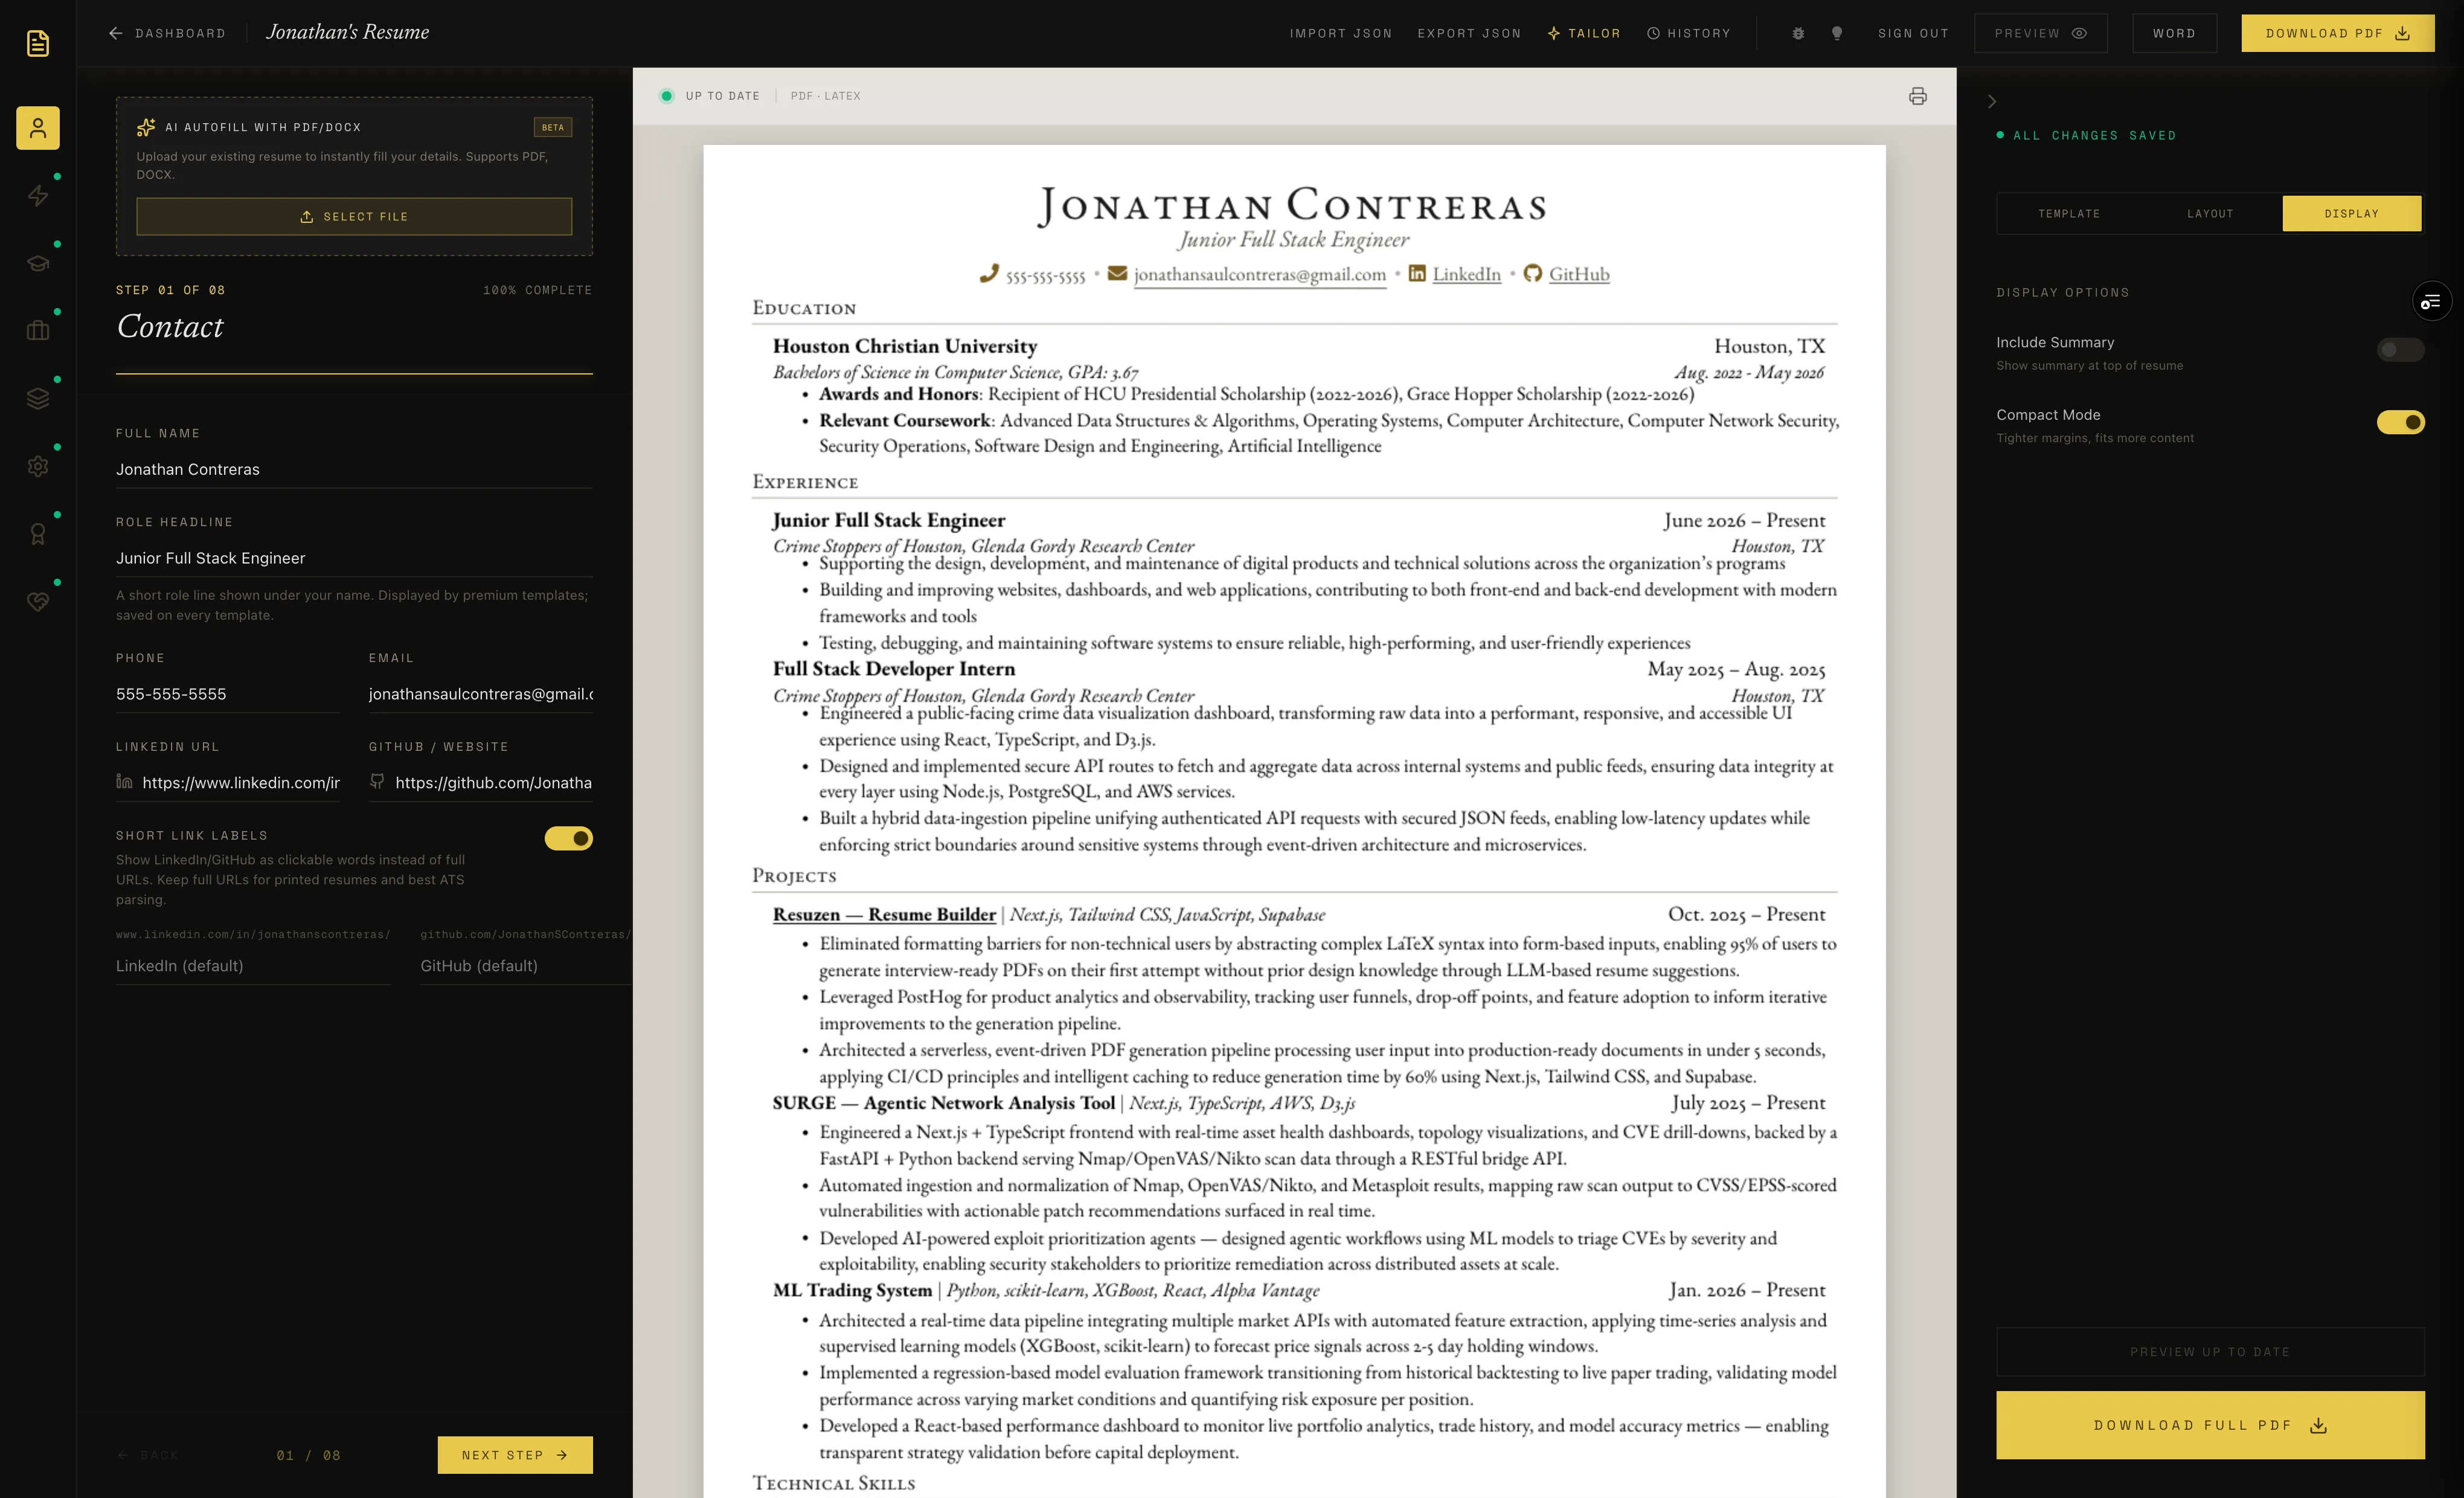This screenshot has height=1498, width=2464.
Task: Switch to the Template tab
Action: [x=2068, y=214]
